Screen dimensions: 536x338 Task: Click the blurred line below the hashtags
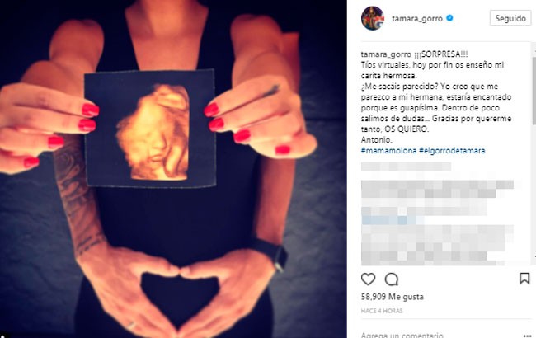coord(406,167)
